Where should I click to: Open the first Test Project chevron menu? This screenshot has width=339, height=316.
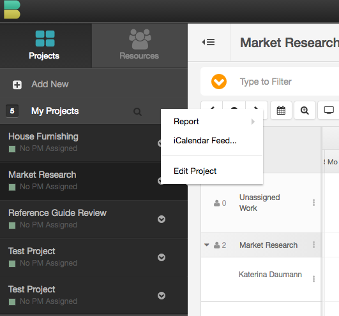162,257
